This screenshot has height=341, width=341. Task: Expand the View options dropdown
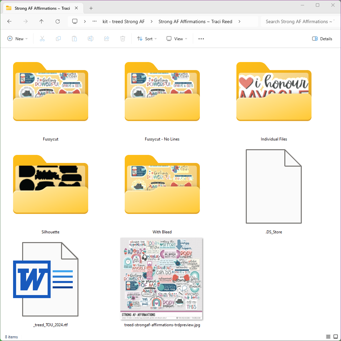click(177, 39)
